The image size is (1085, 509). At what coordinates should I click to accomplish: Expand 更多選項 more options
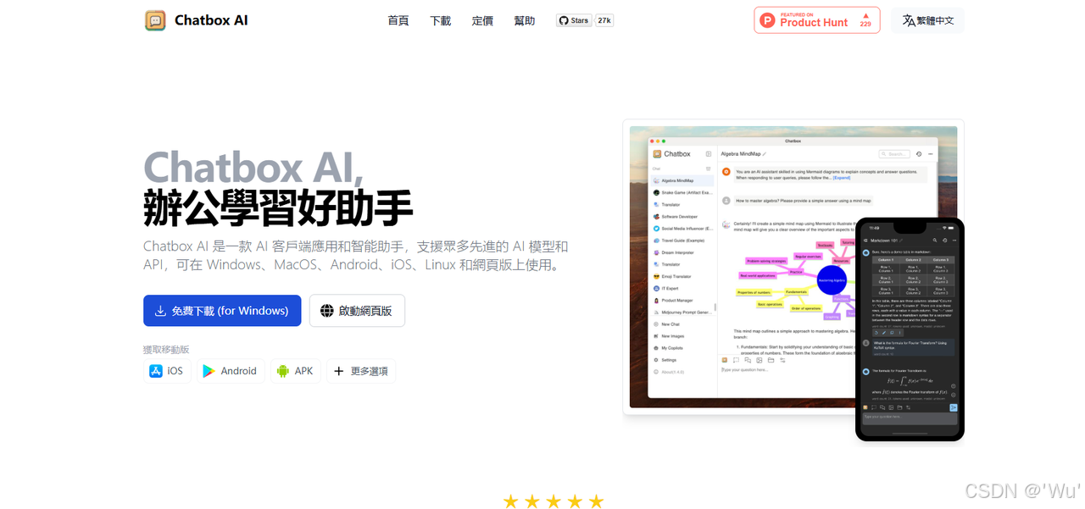coord(361,371)
